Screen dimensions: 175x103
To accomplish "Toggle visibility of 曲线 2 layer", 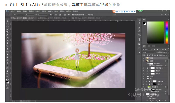I will pyautogui.click(x=143, y=74).
